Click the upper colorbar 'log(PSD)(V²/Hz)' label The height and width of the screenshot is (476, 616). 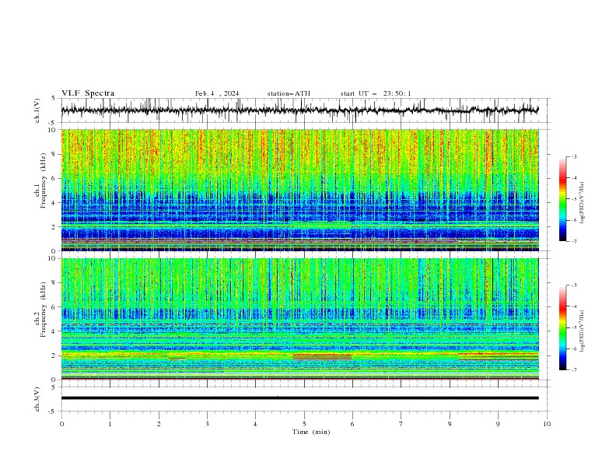pos(583,203)
